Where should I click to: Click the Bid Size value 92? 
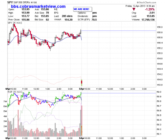coord(47,20)
